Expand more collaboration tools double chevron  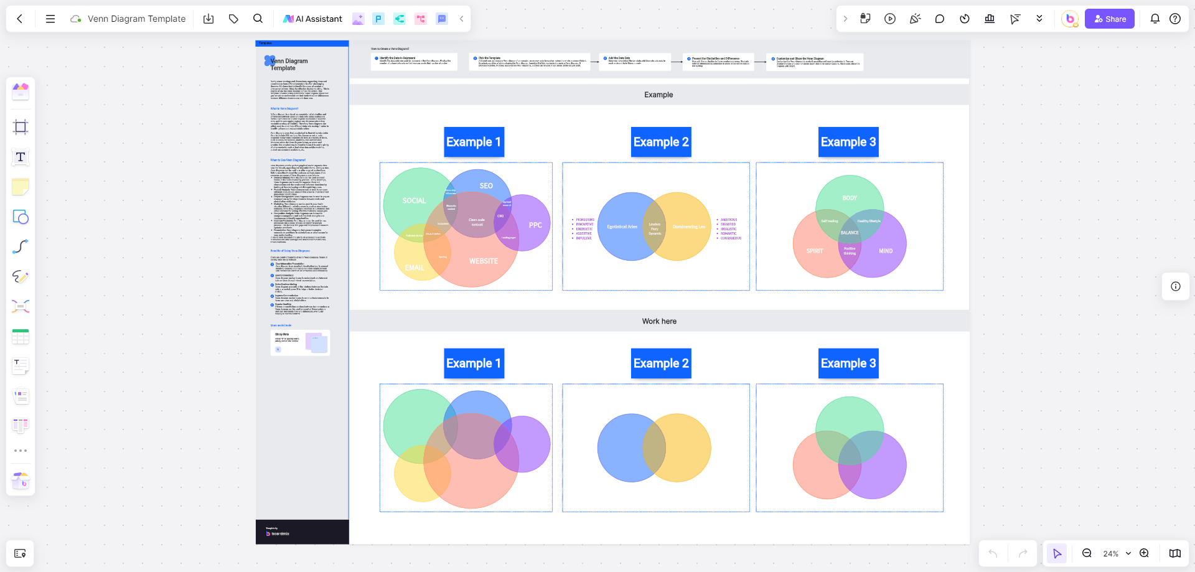1039,19
